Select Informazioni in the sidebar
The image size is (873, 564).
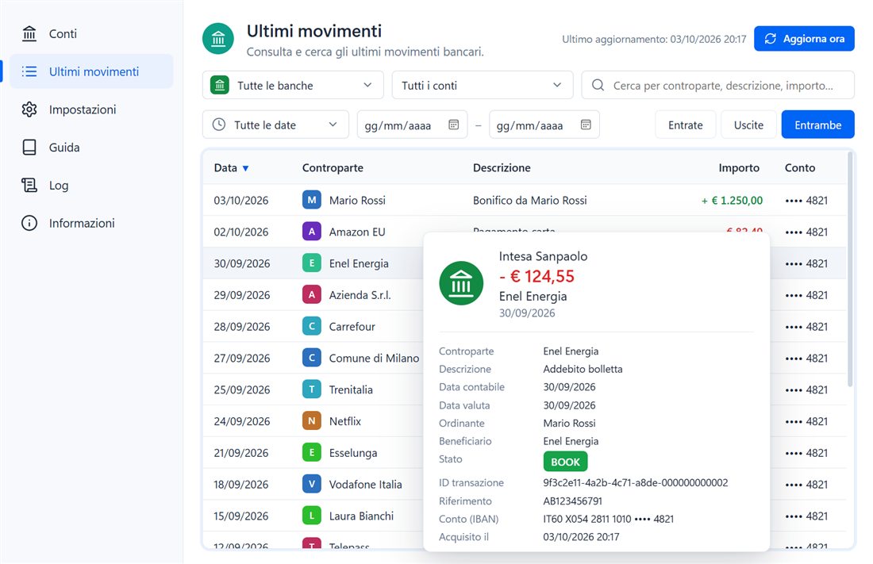pyautogui.click(x=91, y=223)
